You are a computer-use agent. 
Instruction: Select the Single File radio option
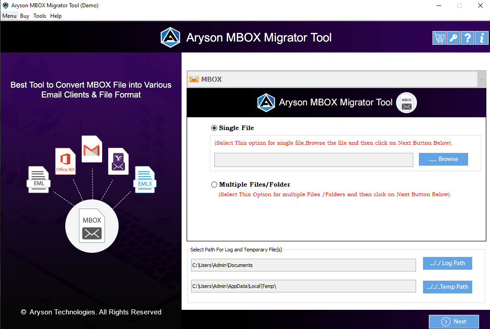[x=214, y=128]
